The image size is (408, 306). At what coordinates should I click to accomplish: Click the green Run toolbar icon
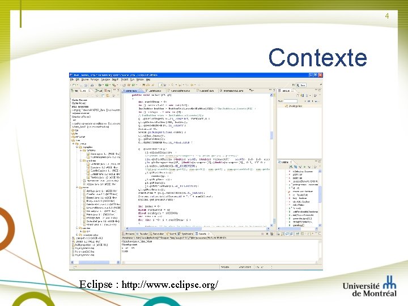coord(107,85)
